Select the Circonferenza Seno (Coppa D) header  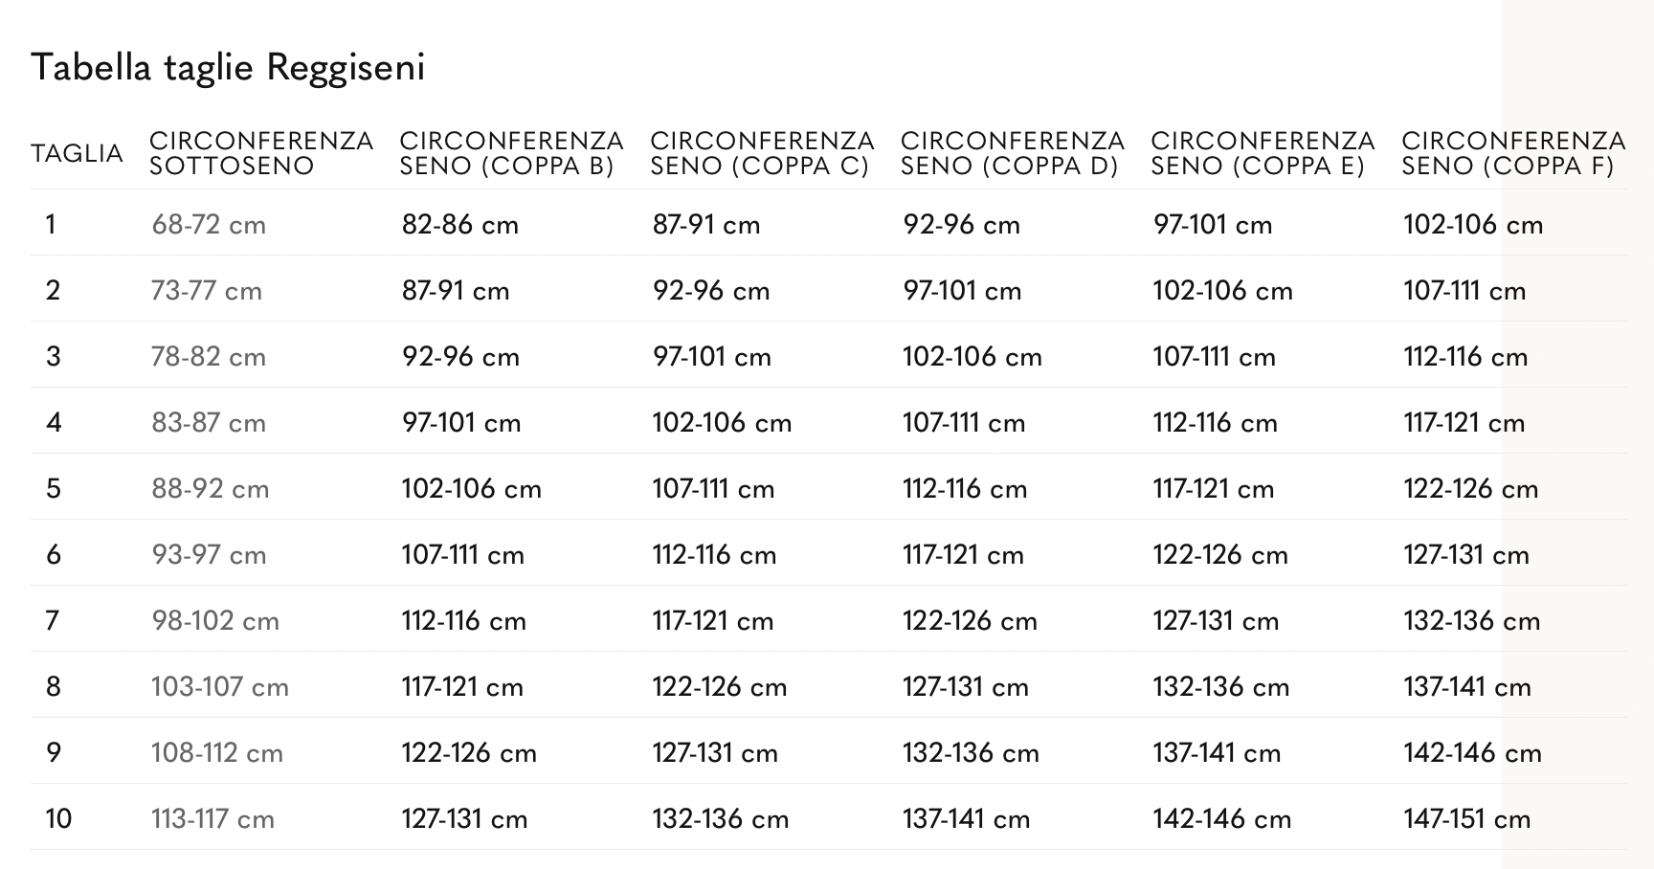click(x=1012, y=153)
